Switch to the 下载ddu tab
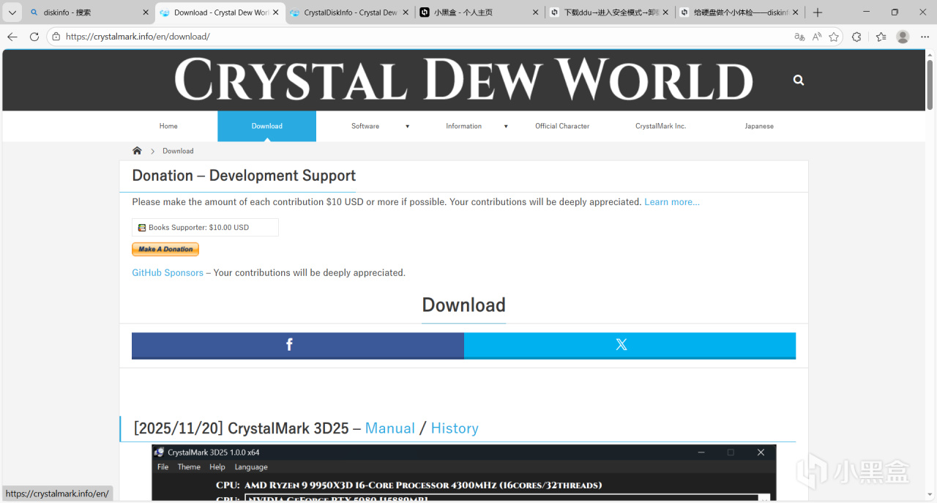Screen dimensions: 937x503 (x=609, y=12)
